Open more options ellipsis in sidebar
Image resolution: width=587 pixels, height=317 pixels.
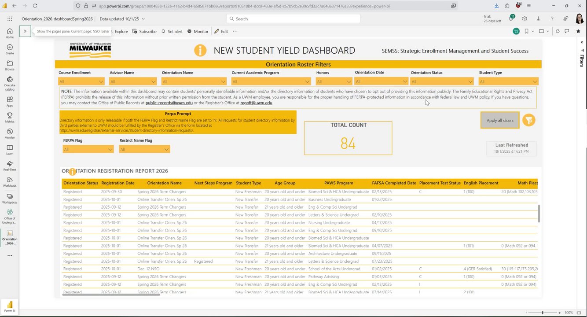click(10, 255)
